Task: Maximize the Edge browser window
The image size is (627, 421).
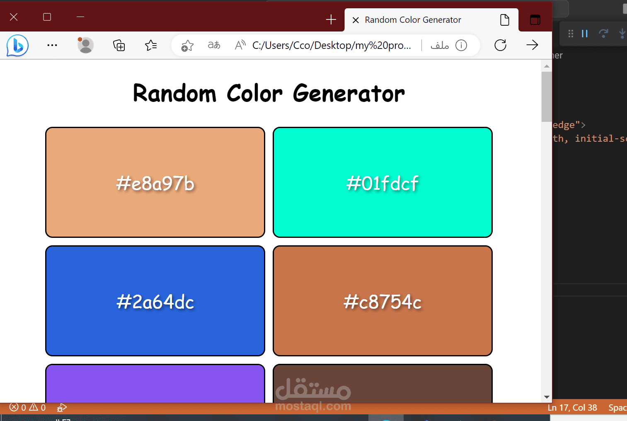Action: pyautogui.click(x=47, y=17)
